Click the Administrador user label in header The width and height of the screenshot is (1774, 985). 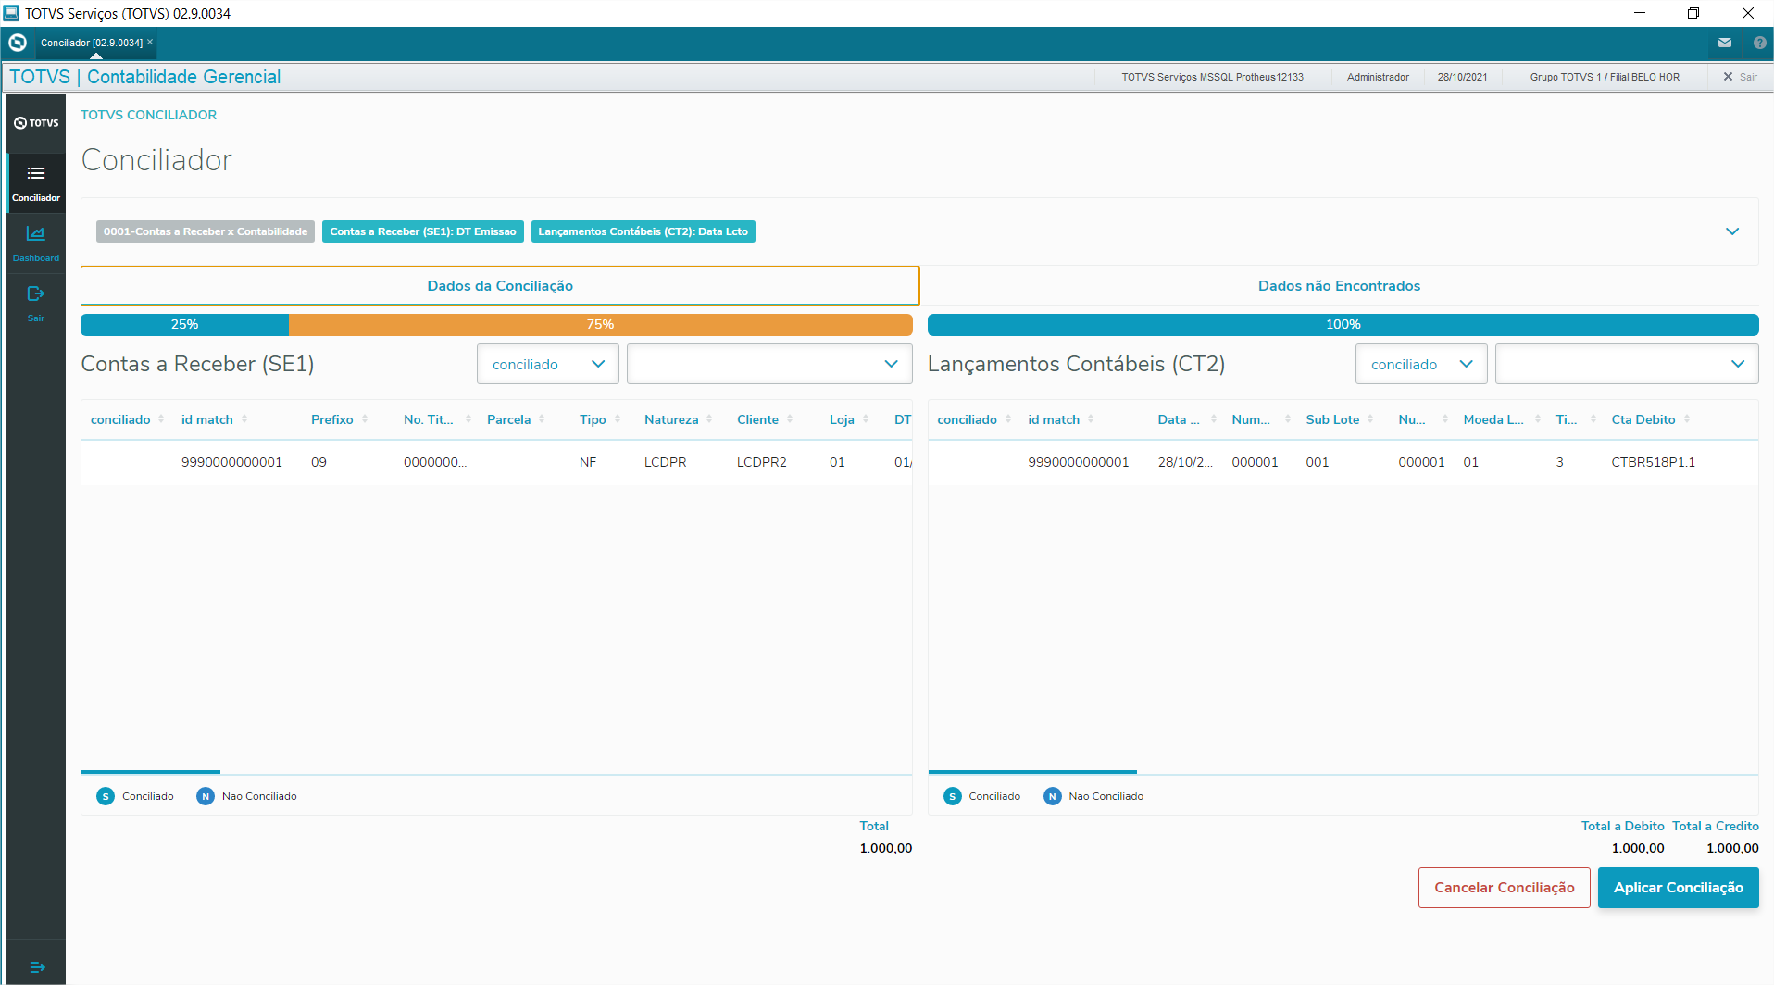tap(1378, 77)
